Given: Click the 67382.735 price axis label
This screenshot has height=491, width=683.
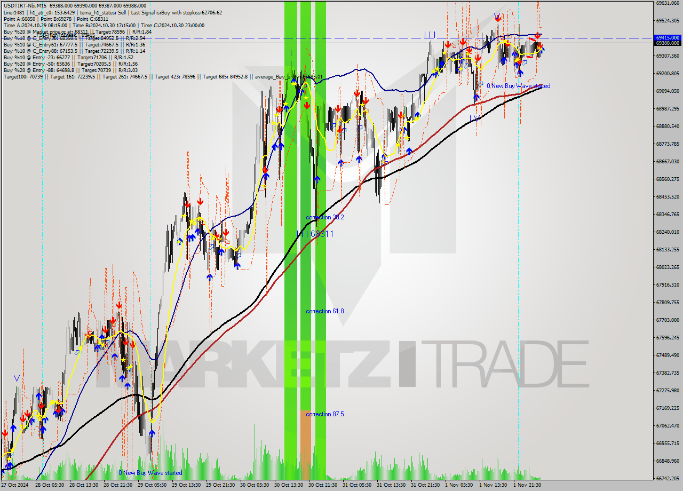Looking at the screenshot, I should pyautogui.click(x=668, y=373).
